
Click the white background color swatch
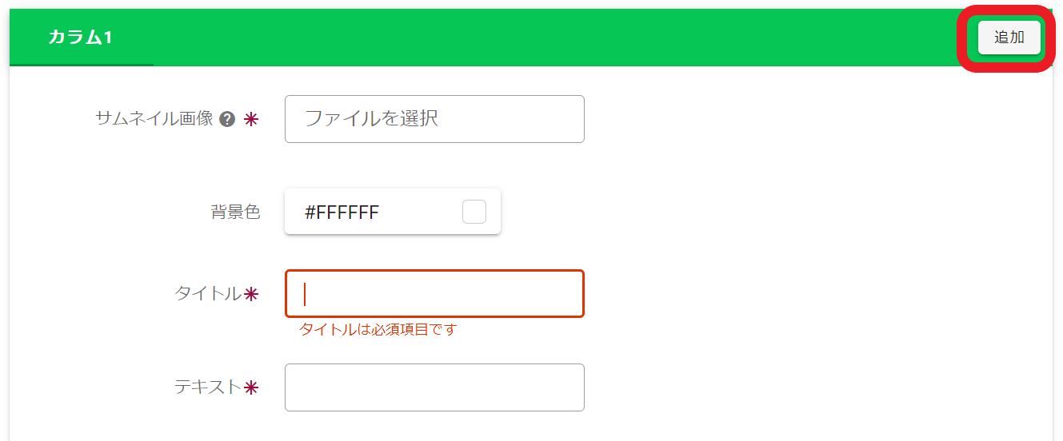(x=474, y=212)
